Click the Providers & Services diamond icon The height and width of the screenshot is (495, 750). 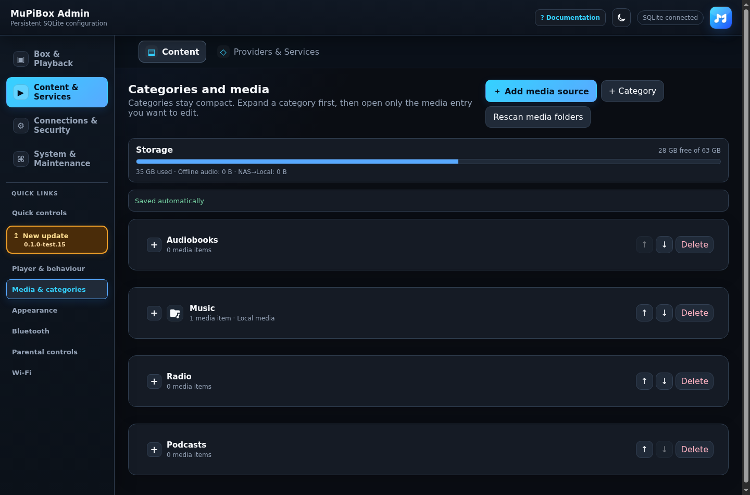(x=223, y=52)
